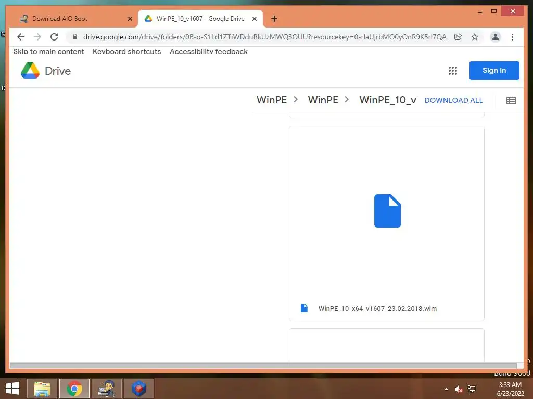The height and width of the screenshot is (399, 533).
Task: Go back to the previous page
Action: click(21, 37)
